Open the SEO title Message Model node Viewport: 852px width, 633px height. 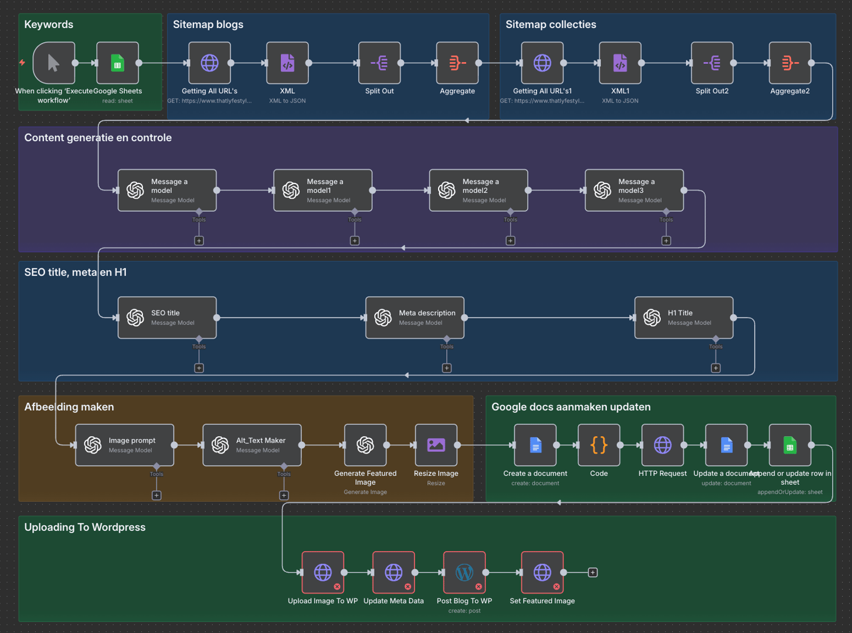(x=167, y=318)
